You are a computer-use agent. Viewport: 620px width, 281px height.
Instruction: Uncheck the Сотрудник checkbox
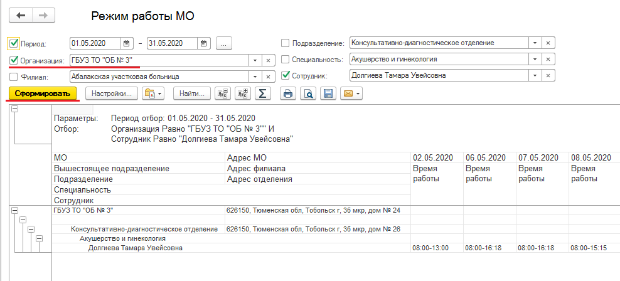click(x=286, y=76)
